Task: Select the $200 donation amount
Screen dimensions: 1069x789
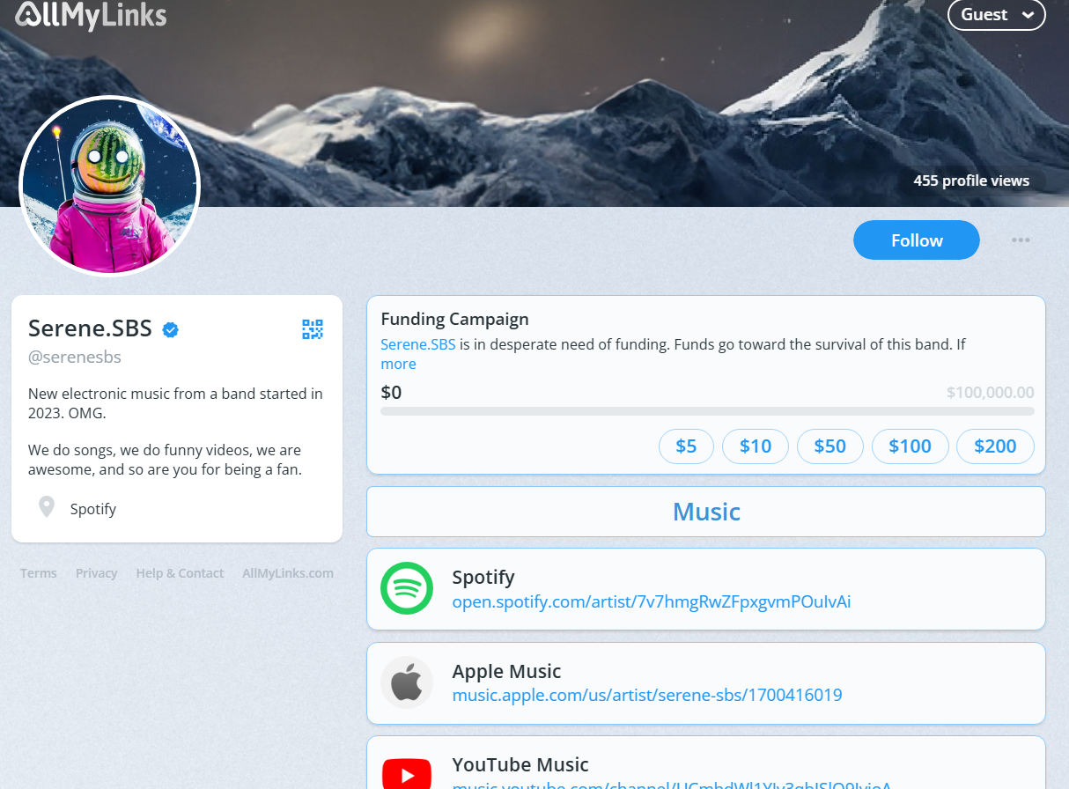Action: click(995, 446)
